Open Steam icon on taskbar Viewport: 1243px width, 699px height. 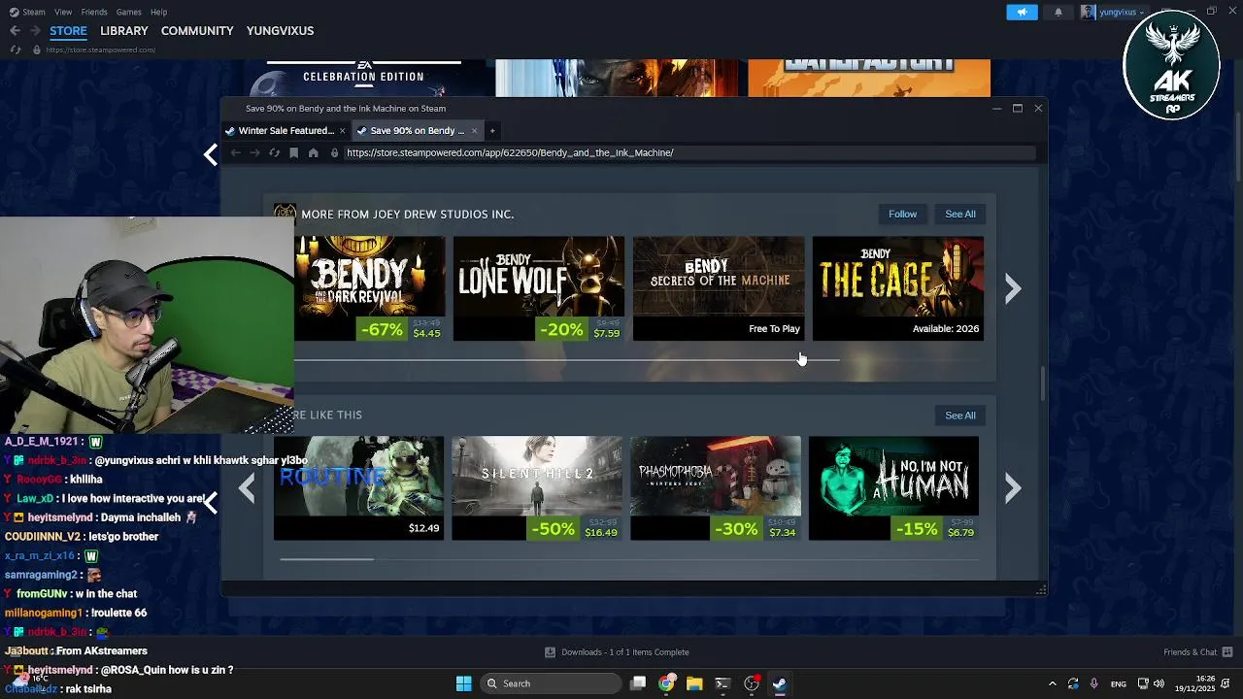pyautogui.click(x=779, y=683)
